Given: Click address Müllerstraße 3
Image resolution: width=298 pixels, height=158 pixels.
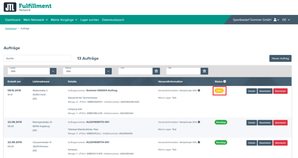Looking at the screenshot, I should click(40, 90).
